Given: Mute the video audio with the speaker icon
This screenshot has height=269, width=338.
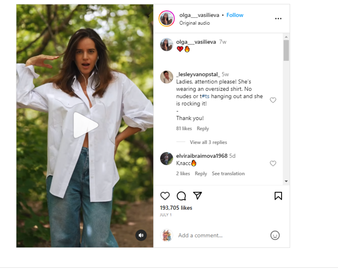Looking at the screenshot, I should point(141,235).
